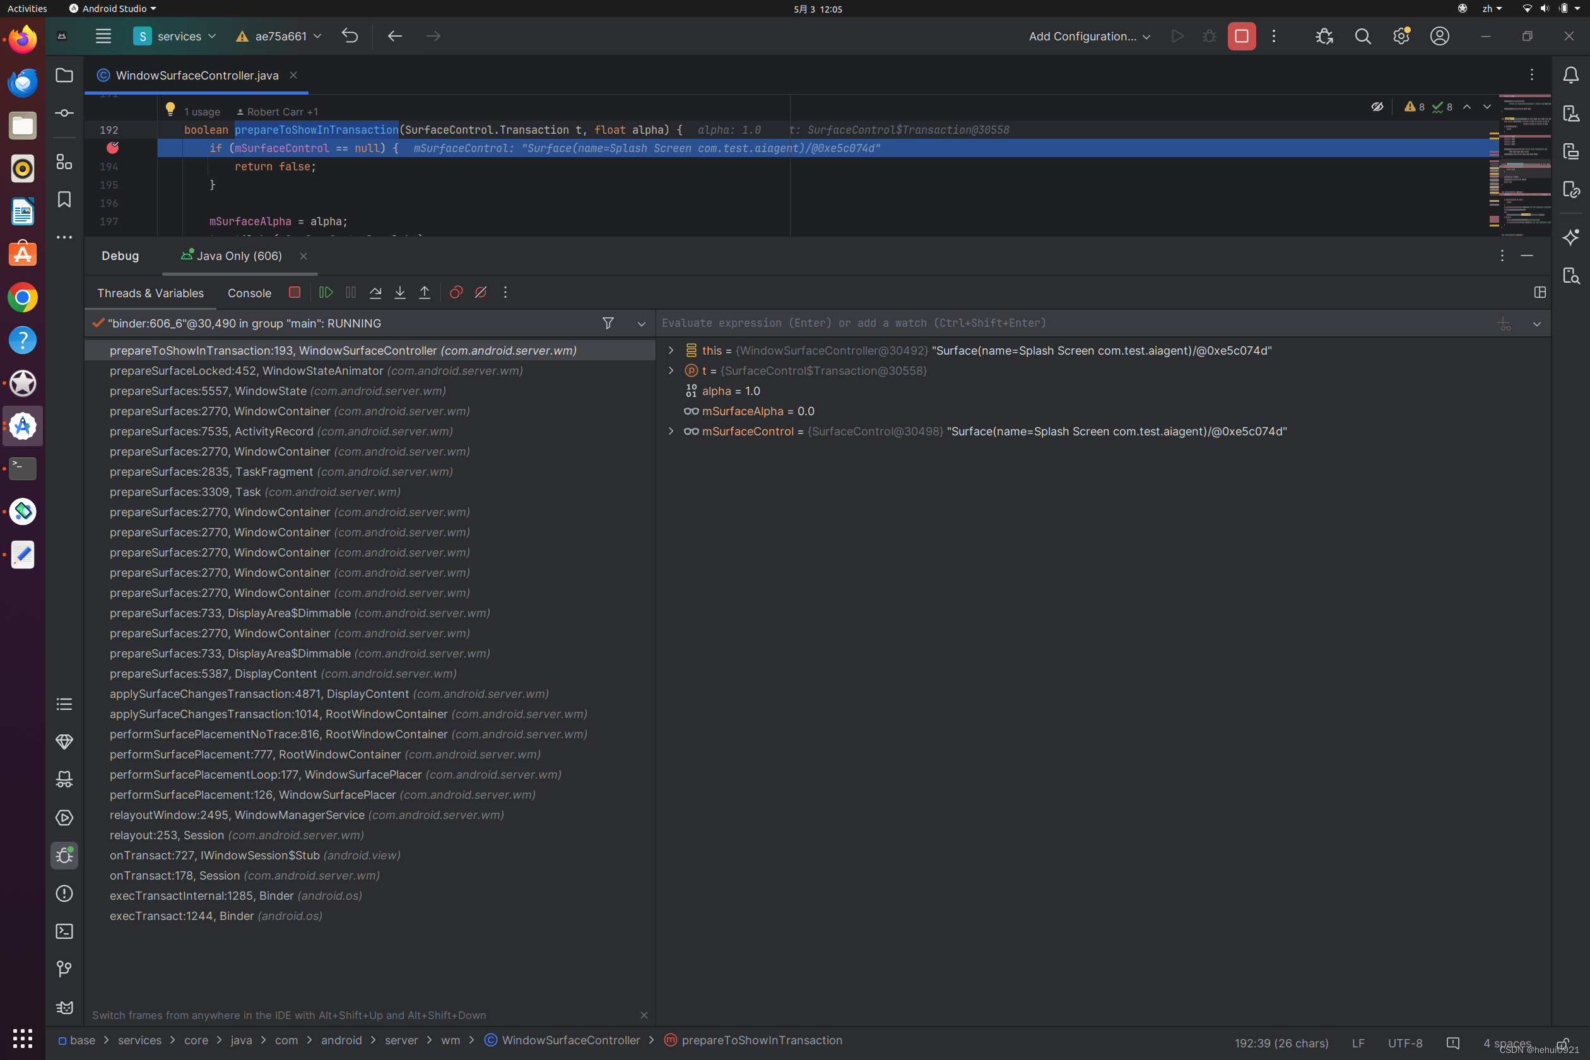
Task: Open Google Chrome from the Ubuntu dock
Action: point(23,297)
